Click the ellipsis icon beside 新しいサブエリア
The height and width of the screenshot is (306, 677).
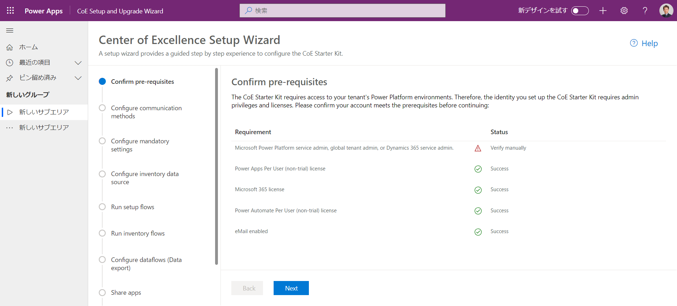pos(10,128)
